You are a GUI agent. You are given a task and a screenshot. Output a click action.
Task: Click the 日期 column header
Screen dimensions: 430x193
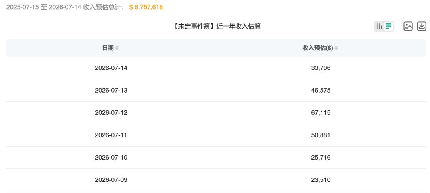108,48
